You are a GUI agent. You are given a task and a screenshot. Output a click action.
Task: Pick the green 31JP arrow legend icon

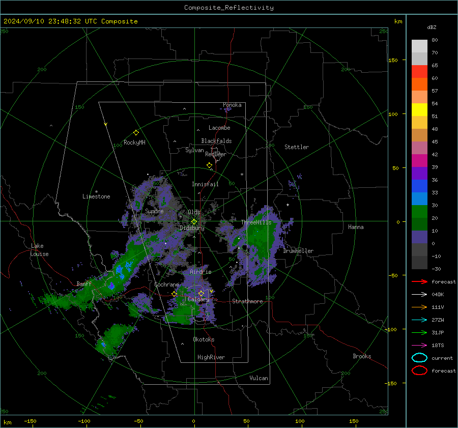click(x=419, y=332)
